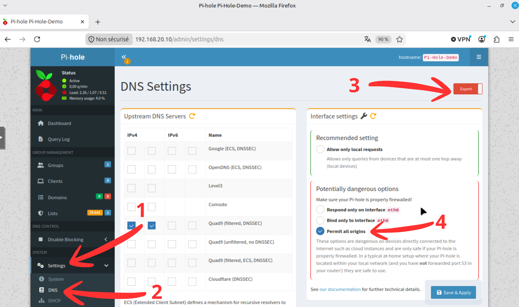Open the VPN panel
519x307 pixels.
[461, 39]
